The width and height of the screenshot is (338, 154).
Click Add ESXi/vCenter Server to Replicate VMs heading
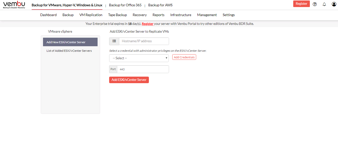coord(139,32)
